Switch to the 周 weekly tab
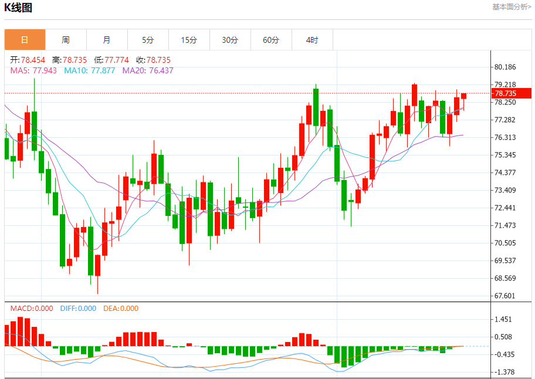This screenshot has width=535, height=379. (x=66, y=40)
